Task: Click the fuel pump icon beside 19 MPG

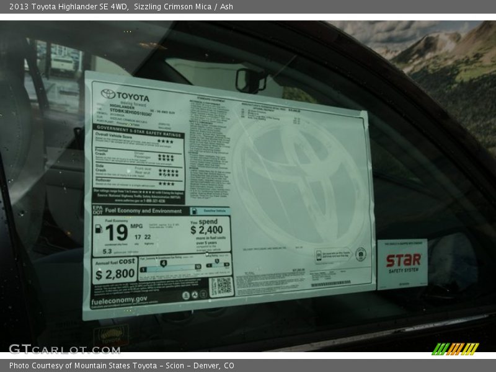Action: coord(99,229)
